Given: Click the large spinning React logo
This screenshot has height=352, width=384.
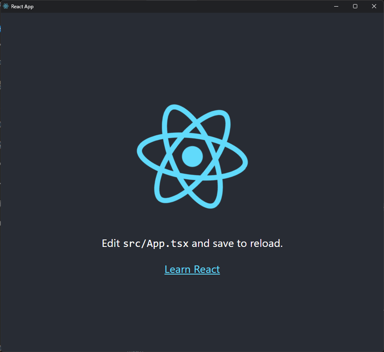Looking at the screenshot, I should pyautogui.click(x=192, y=157).
